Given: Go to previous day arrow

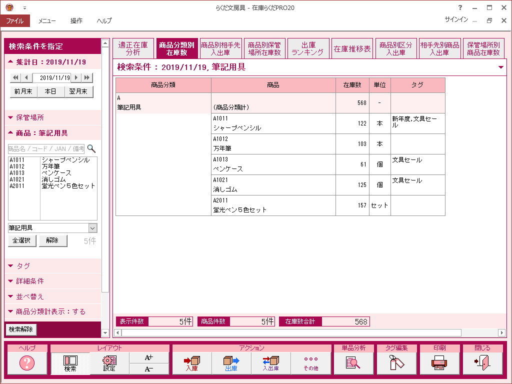Looking at the screenshot, I should 26,77.
